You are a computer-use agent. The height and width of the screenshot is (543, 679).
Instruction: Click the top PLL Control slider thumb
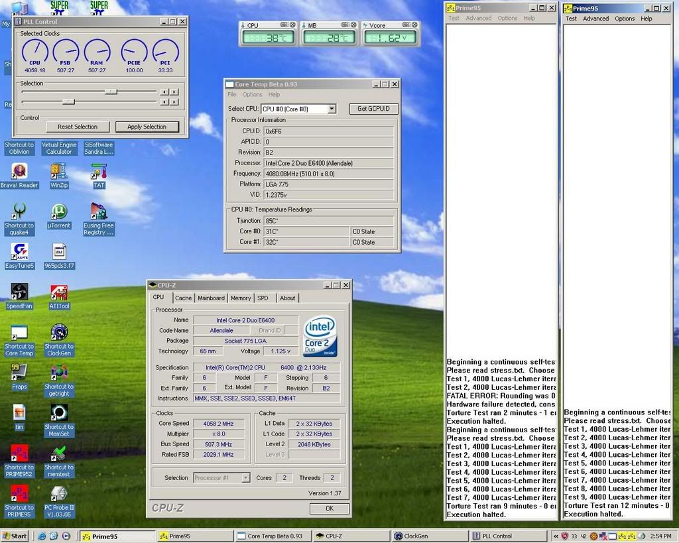click(x=111, y=91)
